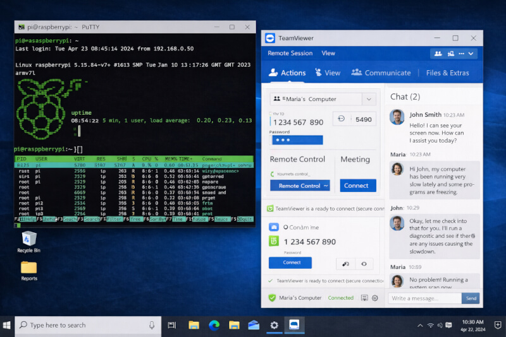
Task: Open the settings gear in TeamViewer status bar
Action: tap(374, 298)
